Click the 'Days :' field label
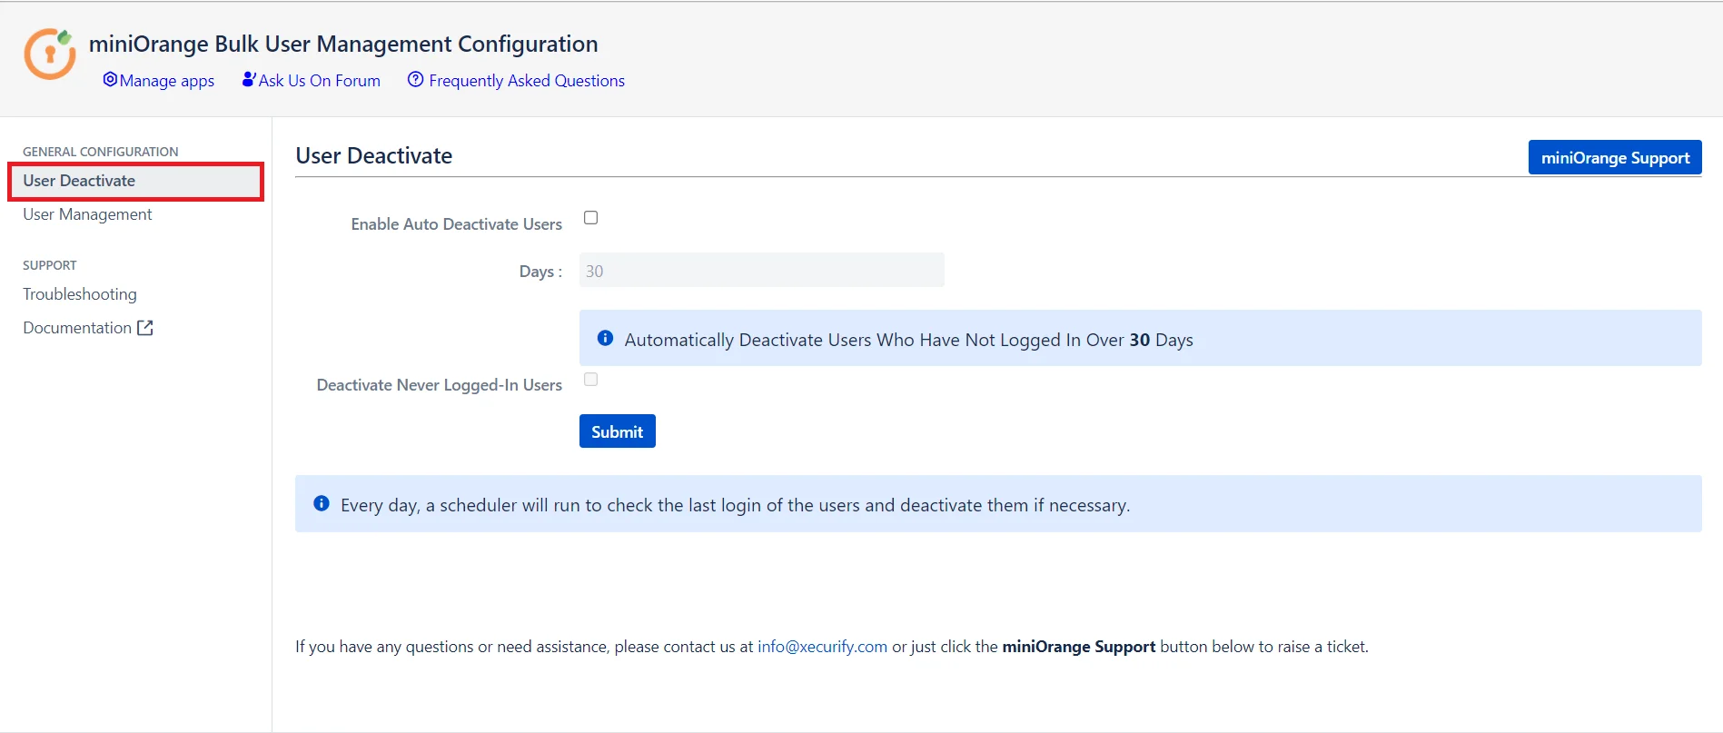The image size is (1723, 733). 540,272
